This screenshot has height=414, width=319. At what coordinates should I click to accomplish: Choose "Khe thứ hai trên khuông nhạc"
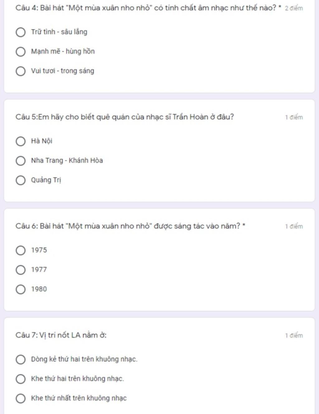[x=21, y=379]
